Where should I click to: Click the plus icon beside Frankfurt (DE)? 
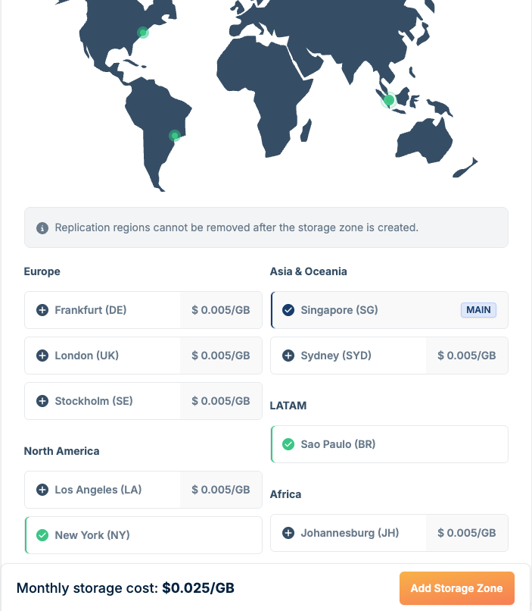coord(42,310)
